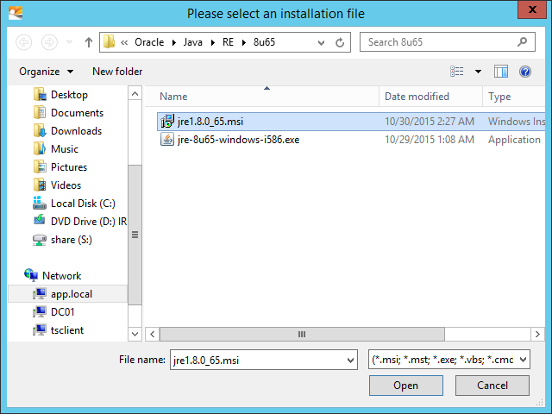
Task: Expand File name dropdown arrow
Action: click(350, 361)
